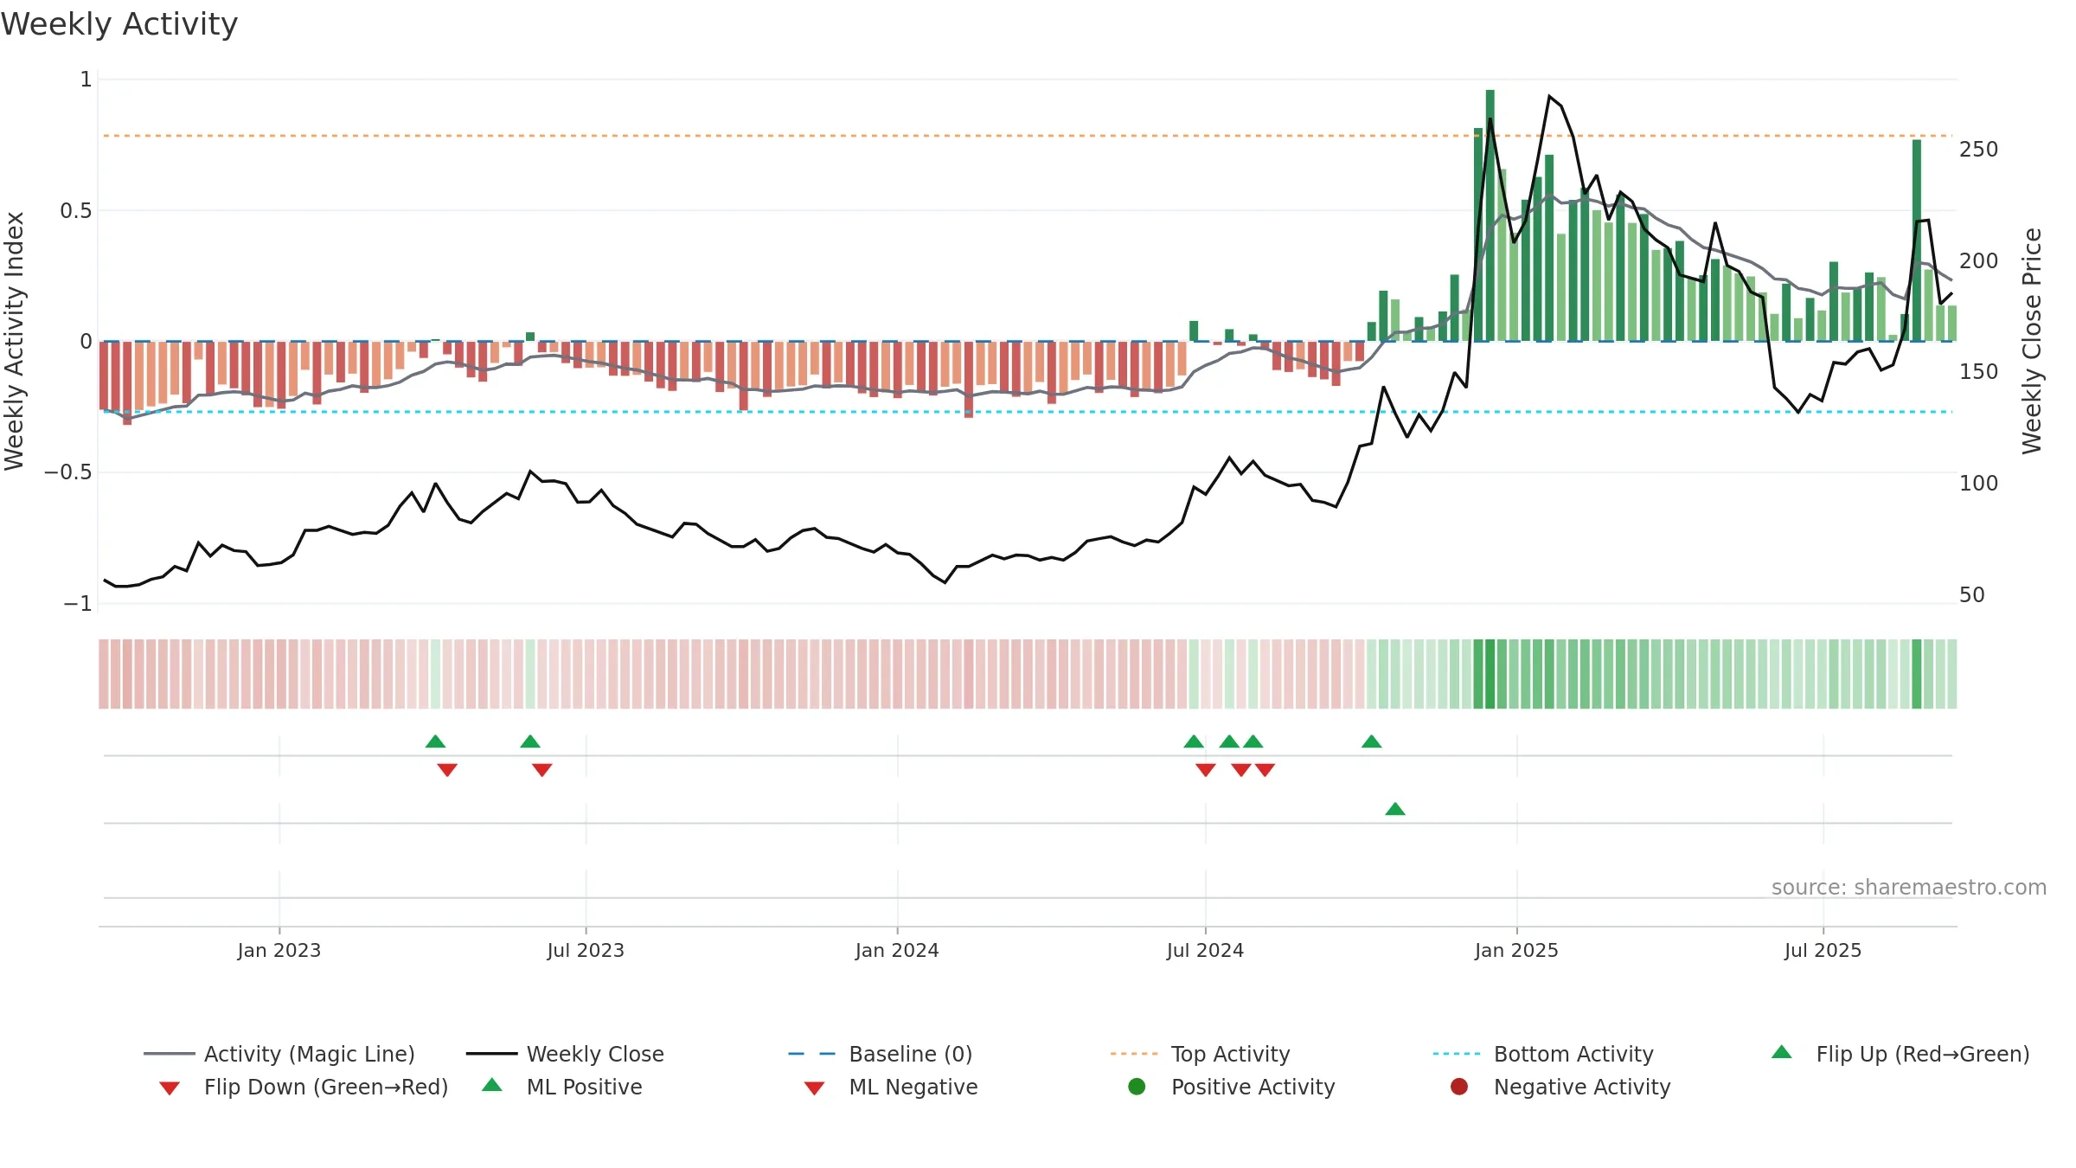
Task: Click the Jan 2023 x-axis label
Action: pos(279,950)
